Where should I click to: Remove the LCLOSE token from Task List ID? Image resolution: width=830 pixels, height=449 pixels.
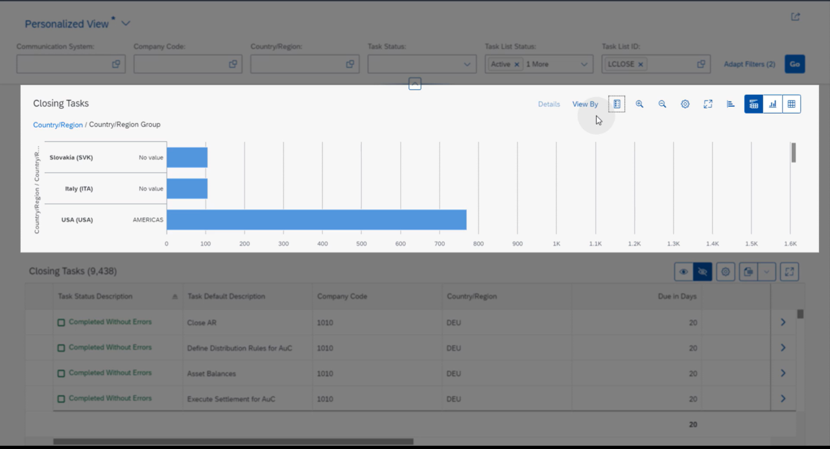(x=639, y=64)
